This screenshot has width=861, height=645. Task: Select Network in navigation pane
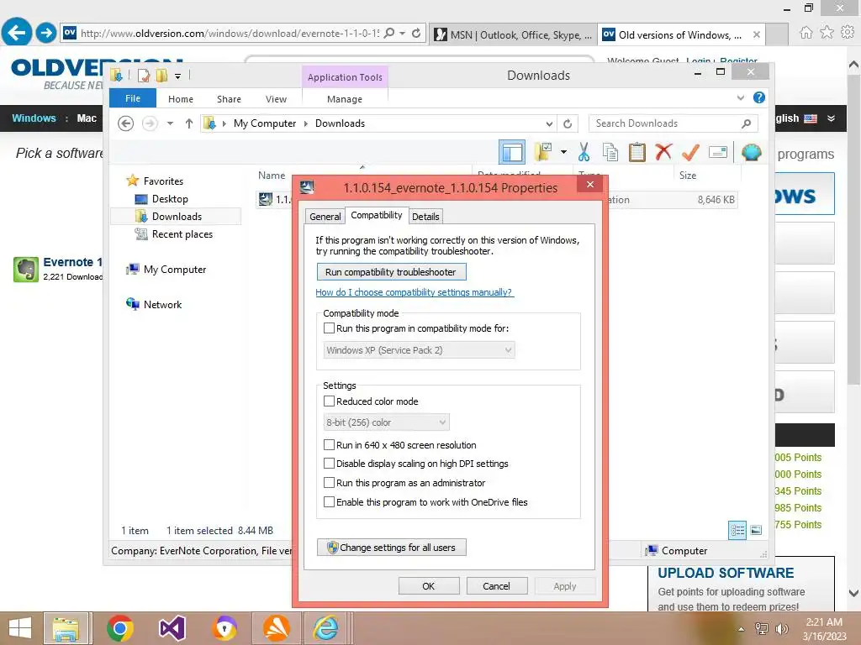click(x=162, y=304)
